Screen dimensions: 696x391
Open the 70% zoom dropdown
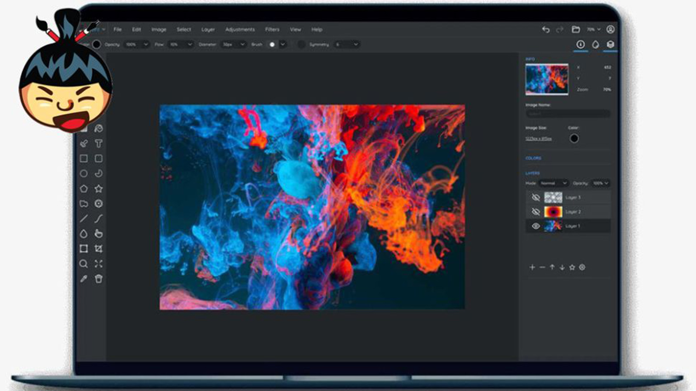[x=593, y=30]
